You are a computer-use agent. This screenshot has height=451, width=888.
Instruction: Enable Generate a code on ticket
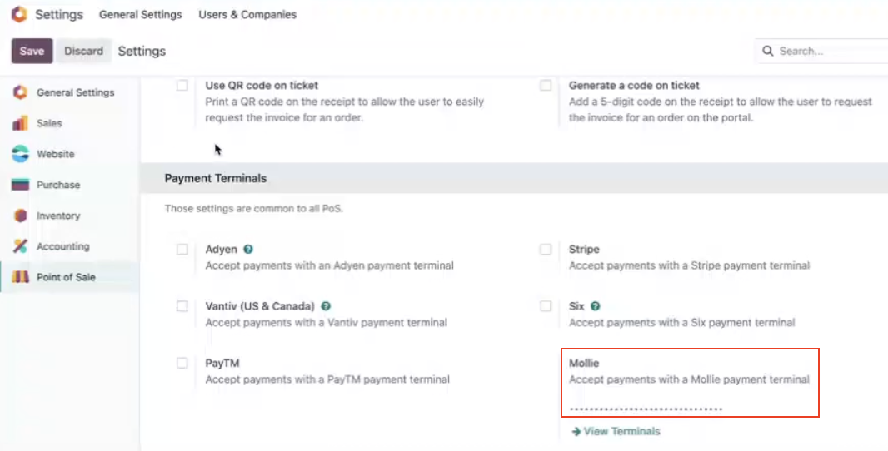coord(546,86)
